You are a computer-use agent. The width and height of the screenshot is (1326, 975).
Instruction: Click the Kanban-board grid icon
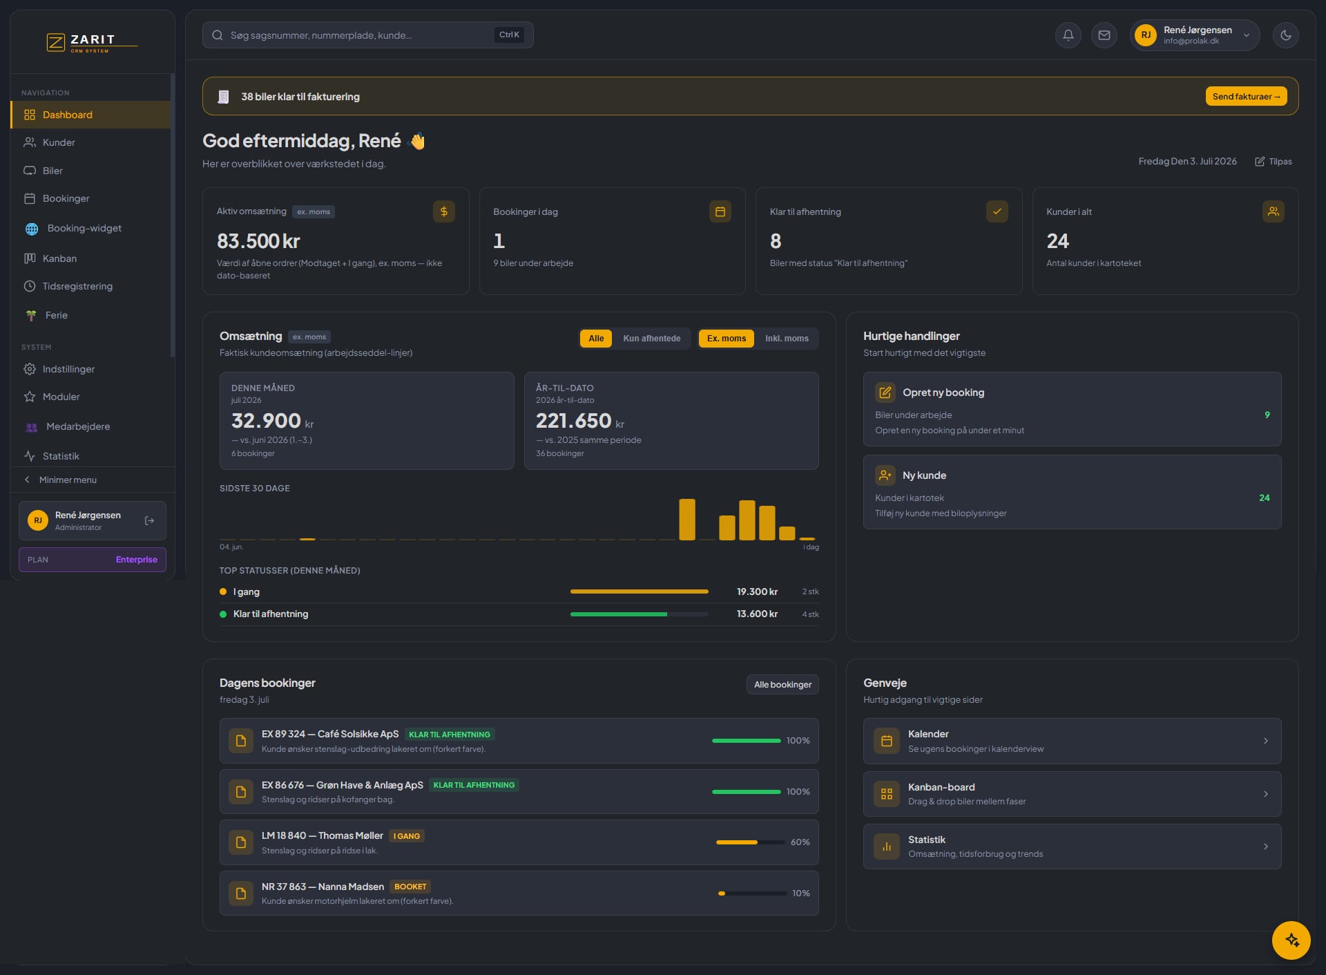coord(886,794)
